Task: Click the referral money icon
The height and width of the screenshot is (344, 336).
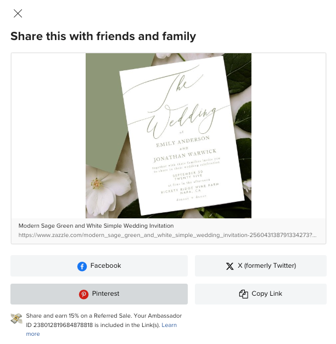Action: click(x=16, y=319)
